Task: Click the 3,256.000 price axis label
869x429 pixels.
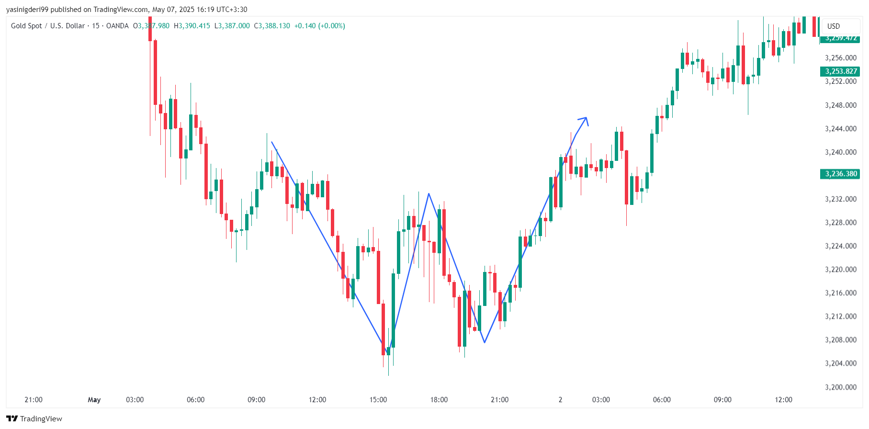Action: [841, 58]
